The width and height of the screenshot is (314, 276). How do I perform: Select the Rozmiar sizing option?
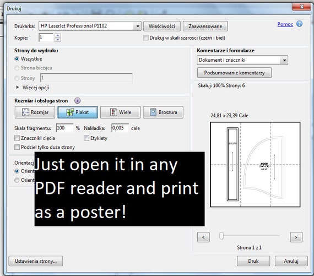[x=35, y=112]
